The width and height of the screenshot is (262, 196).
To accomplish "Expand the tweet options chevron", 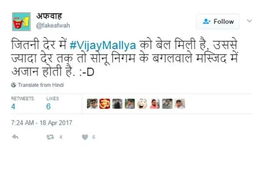I will tap(249, 21).
